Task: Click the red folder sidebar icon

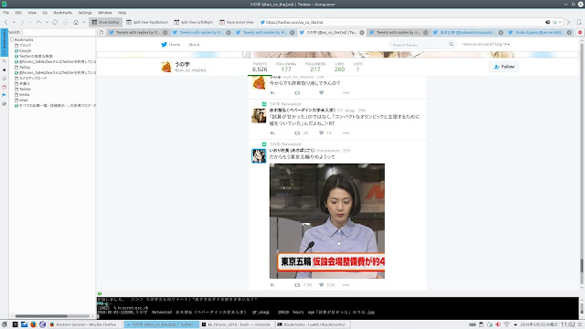Action: (x=4, y=87)
